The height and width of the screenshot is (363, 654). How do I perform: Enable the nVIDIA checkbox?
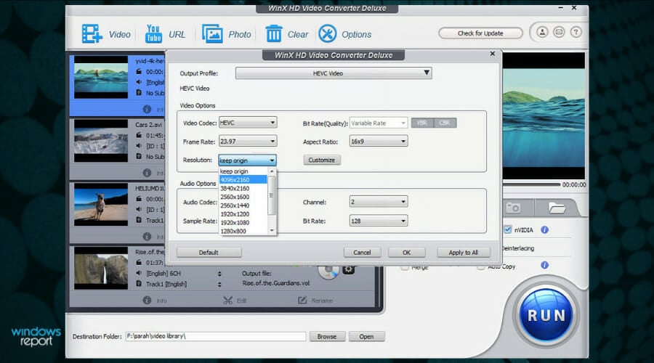click(x=508, y=229)
